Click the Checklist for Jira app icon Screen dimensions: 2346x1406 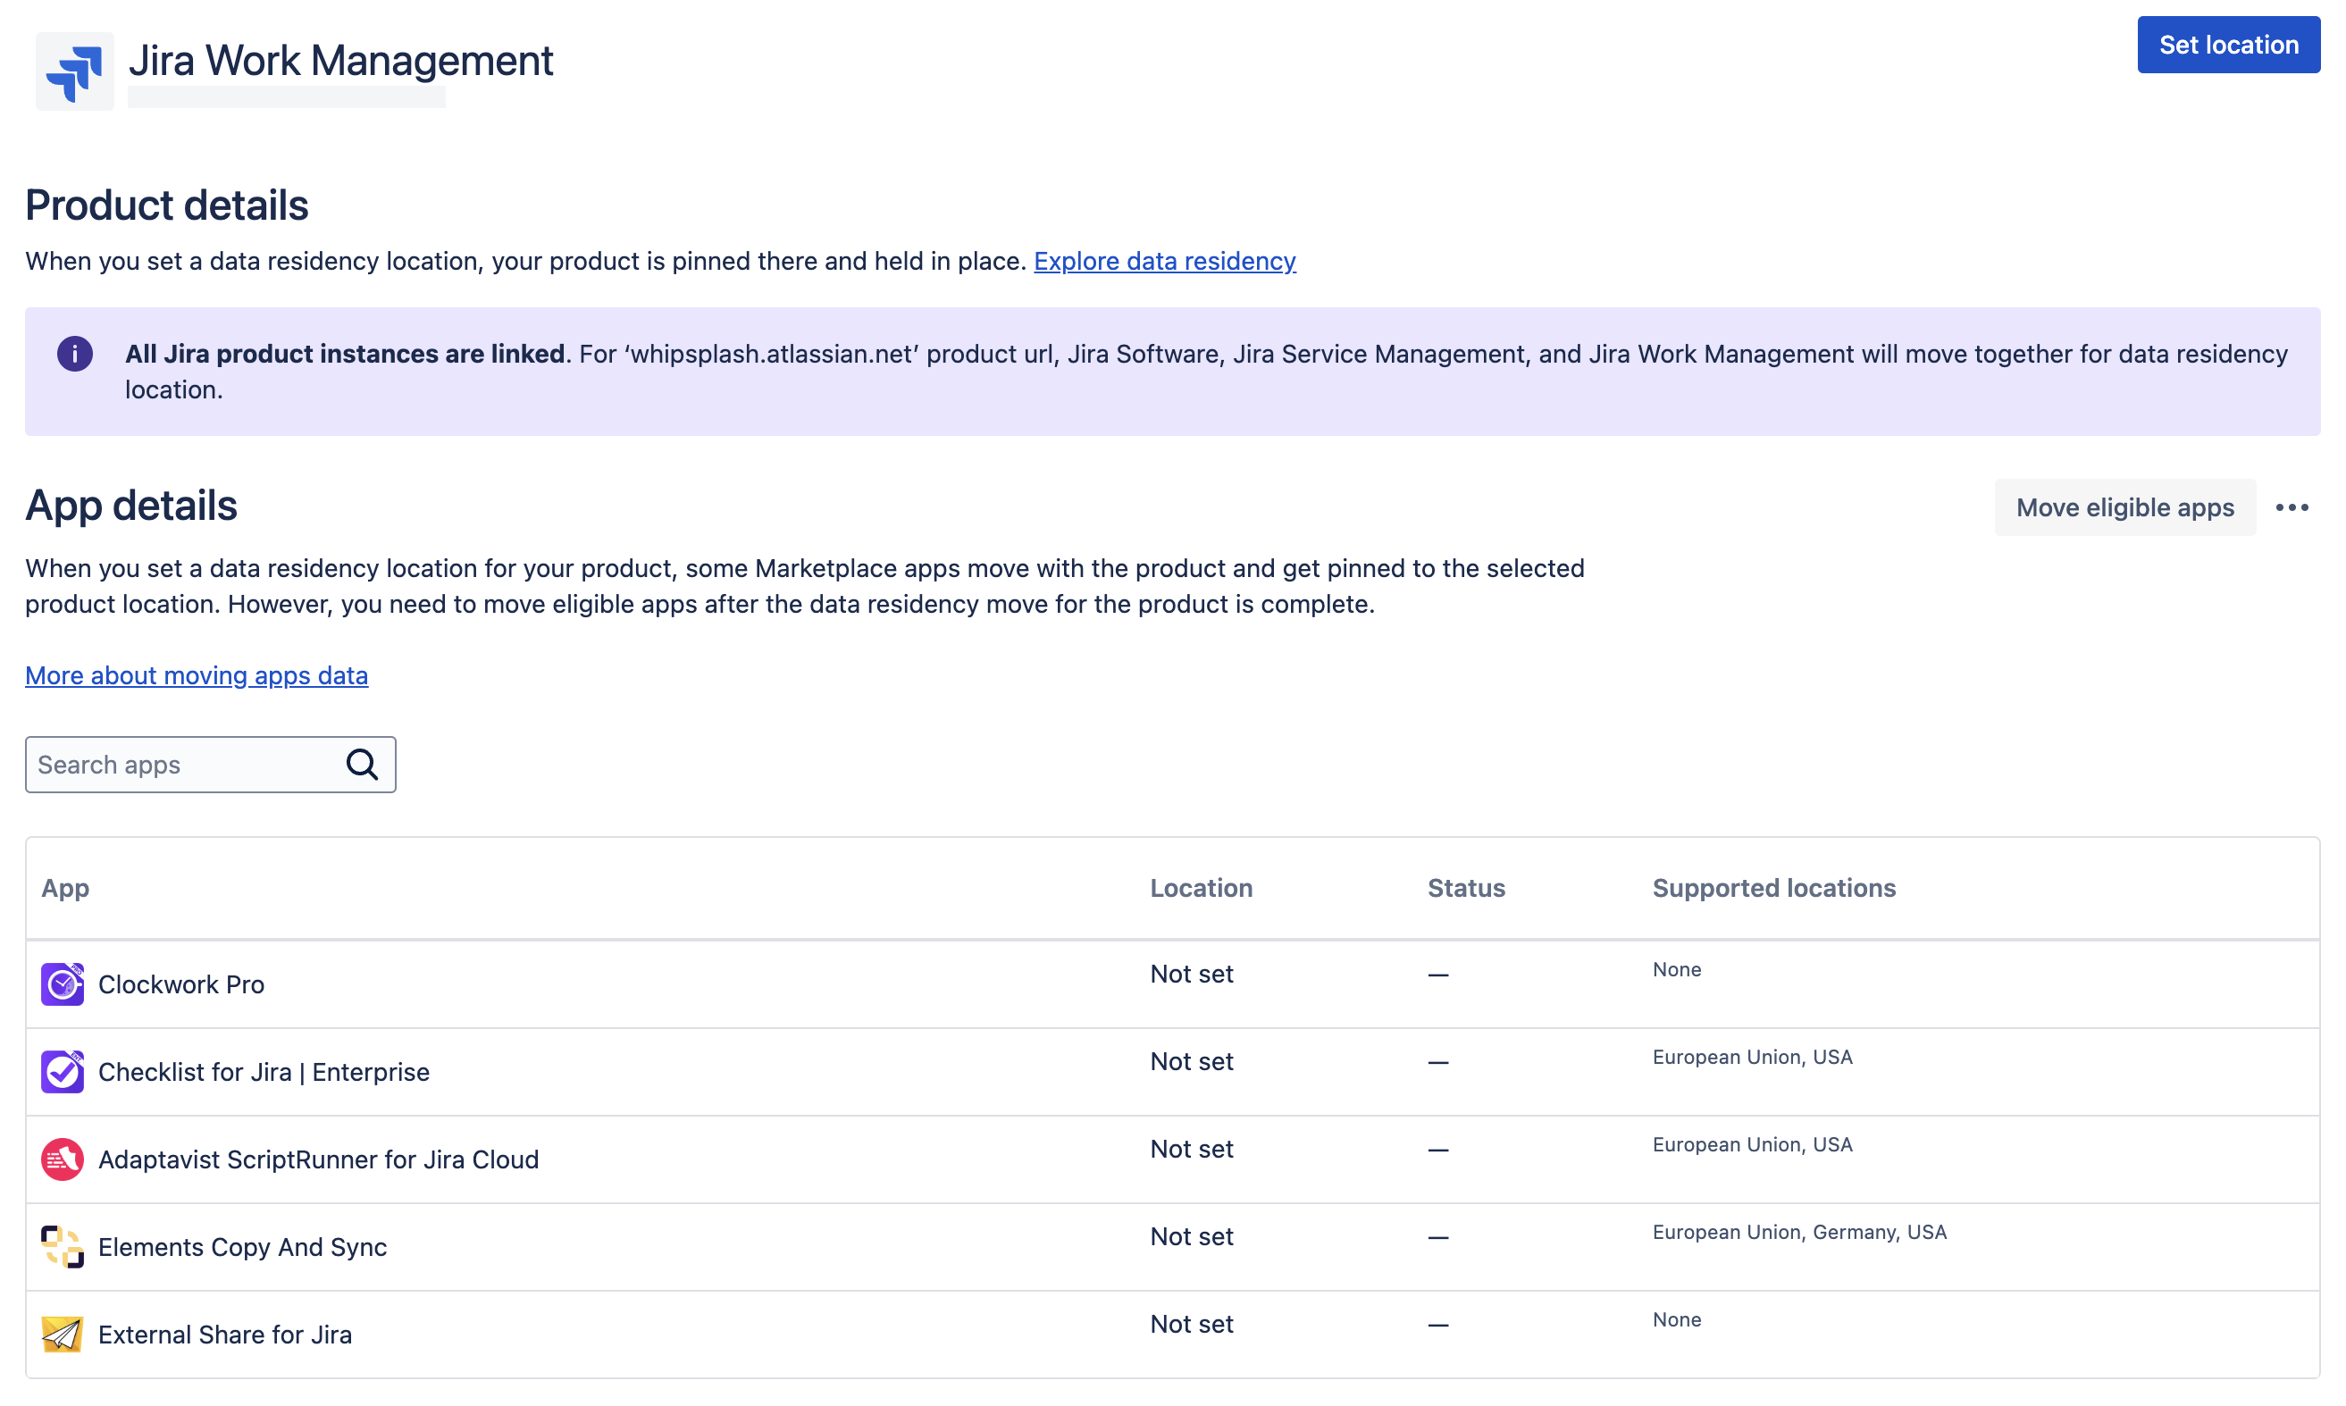62,1072
